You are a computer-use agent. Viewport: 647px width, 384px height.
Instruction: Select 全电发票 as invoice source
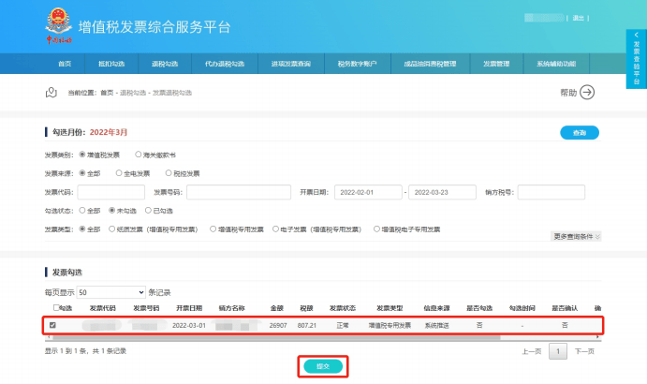[119, 173]
